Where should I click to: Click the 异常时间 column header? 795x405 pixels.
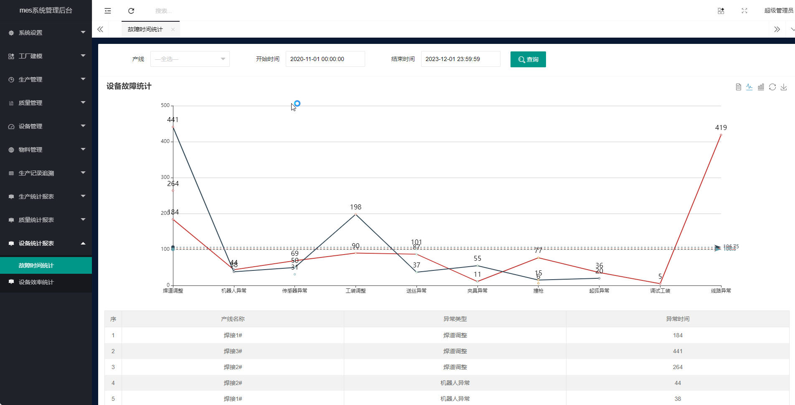click(x=678, y=319)
